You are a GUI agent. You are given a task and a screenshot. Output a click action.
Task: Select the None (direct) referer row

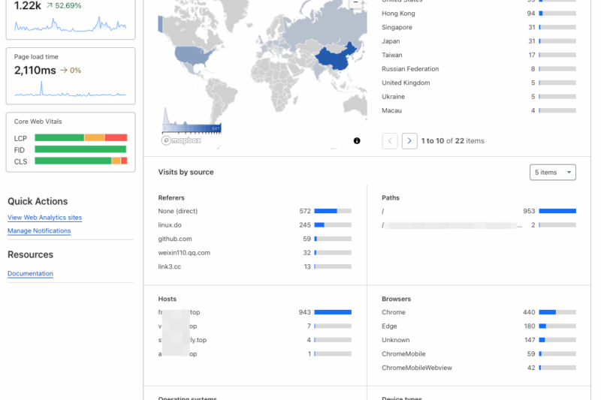[255, 212]
